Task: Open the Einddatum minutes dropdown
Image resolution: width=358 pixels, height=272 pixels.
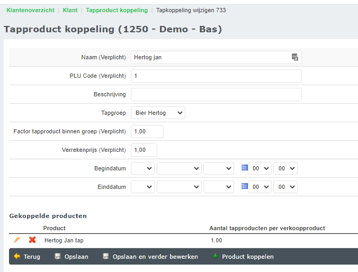Action: (285, 187)
